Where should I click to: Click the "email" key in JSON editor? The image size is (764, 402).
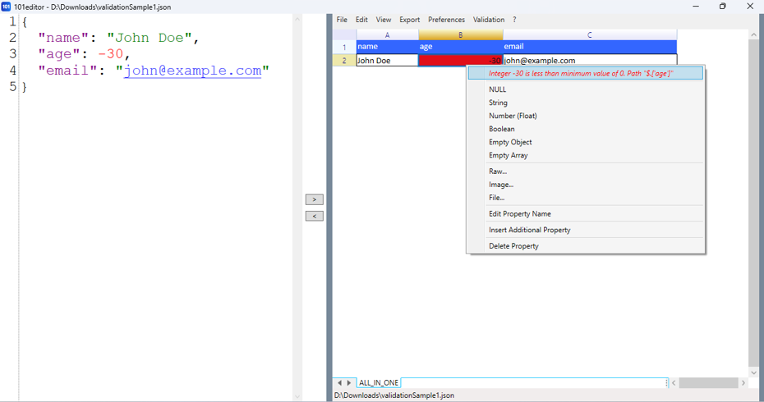[x=67, y=71]
